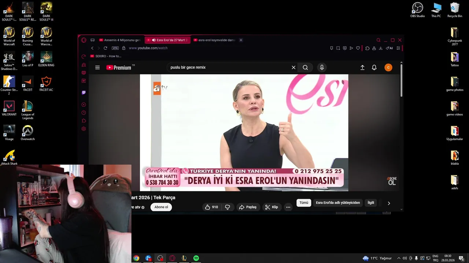The image size is (469, 263).
Task: Open ELDEN RING desktop shortcut
Action: [x=46, y=59]
